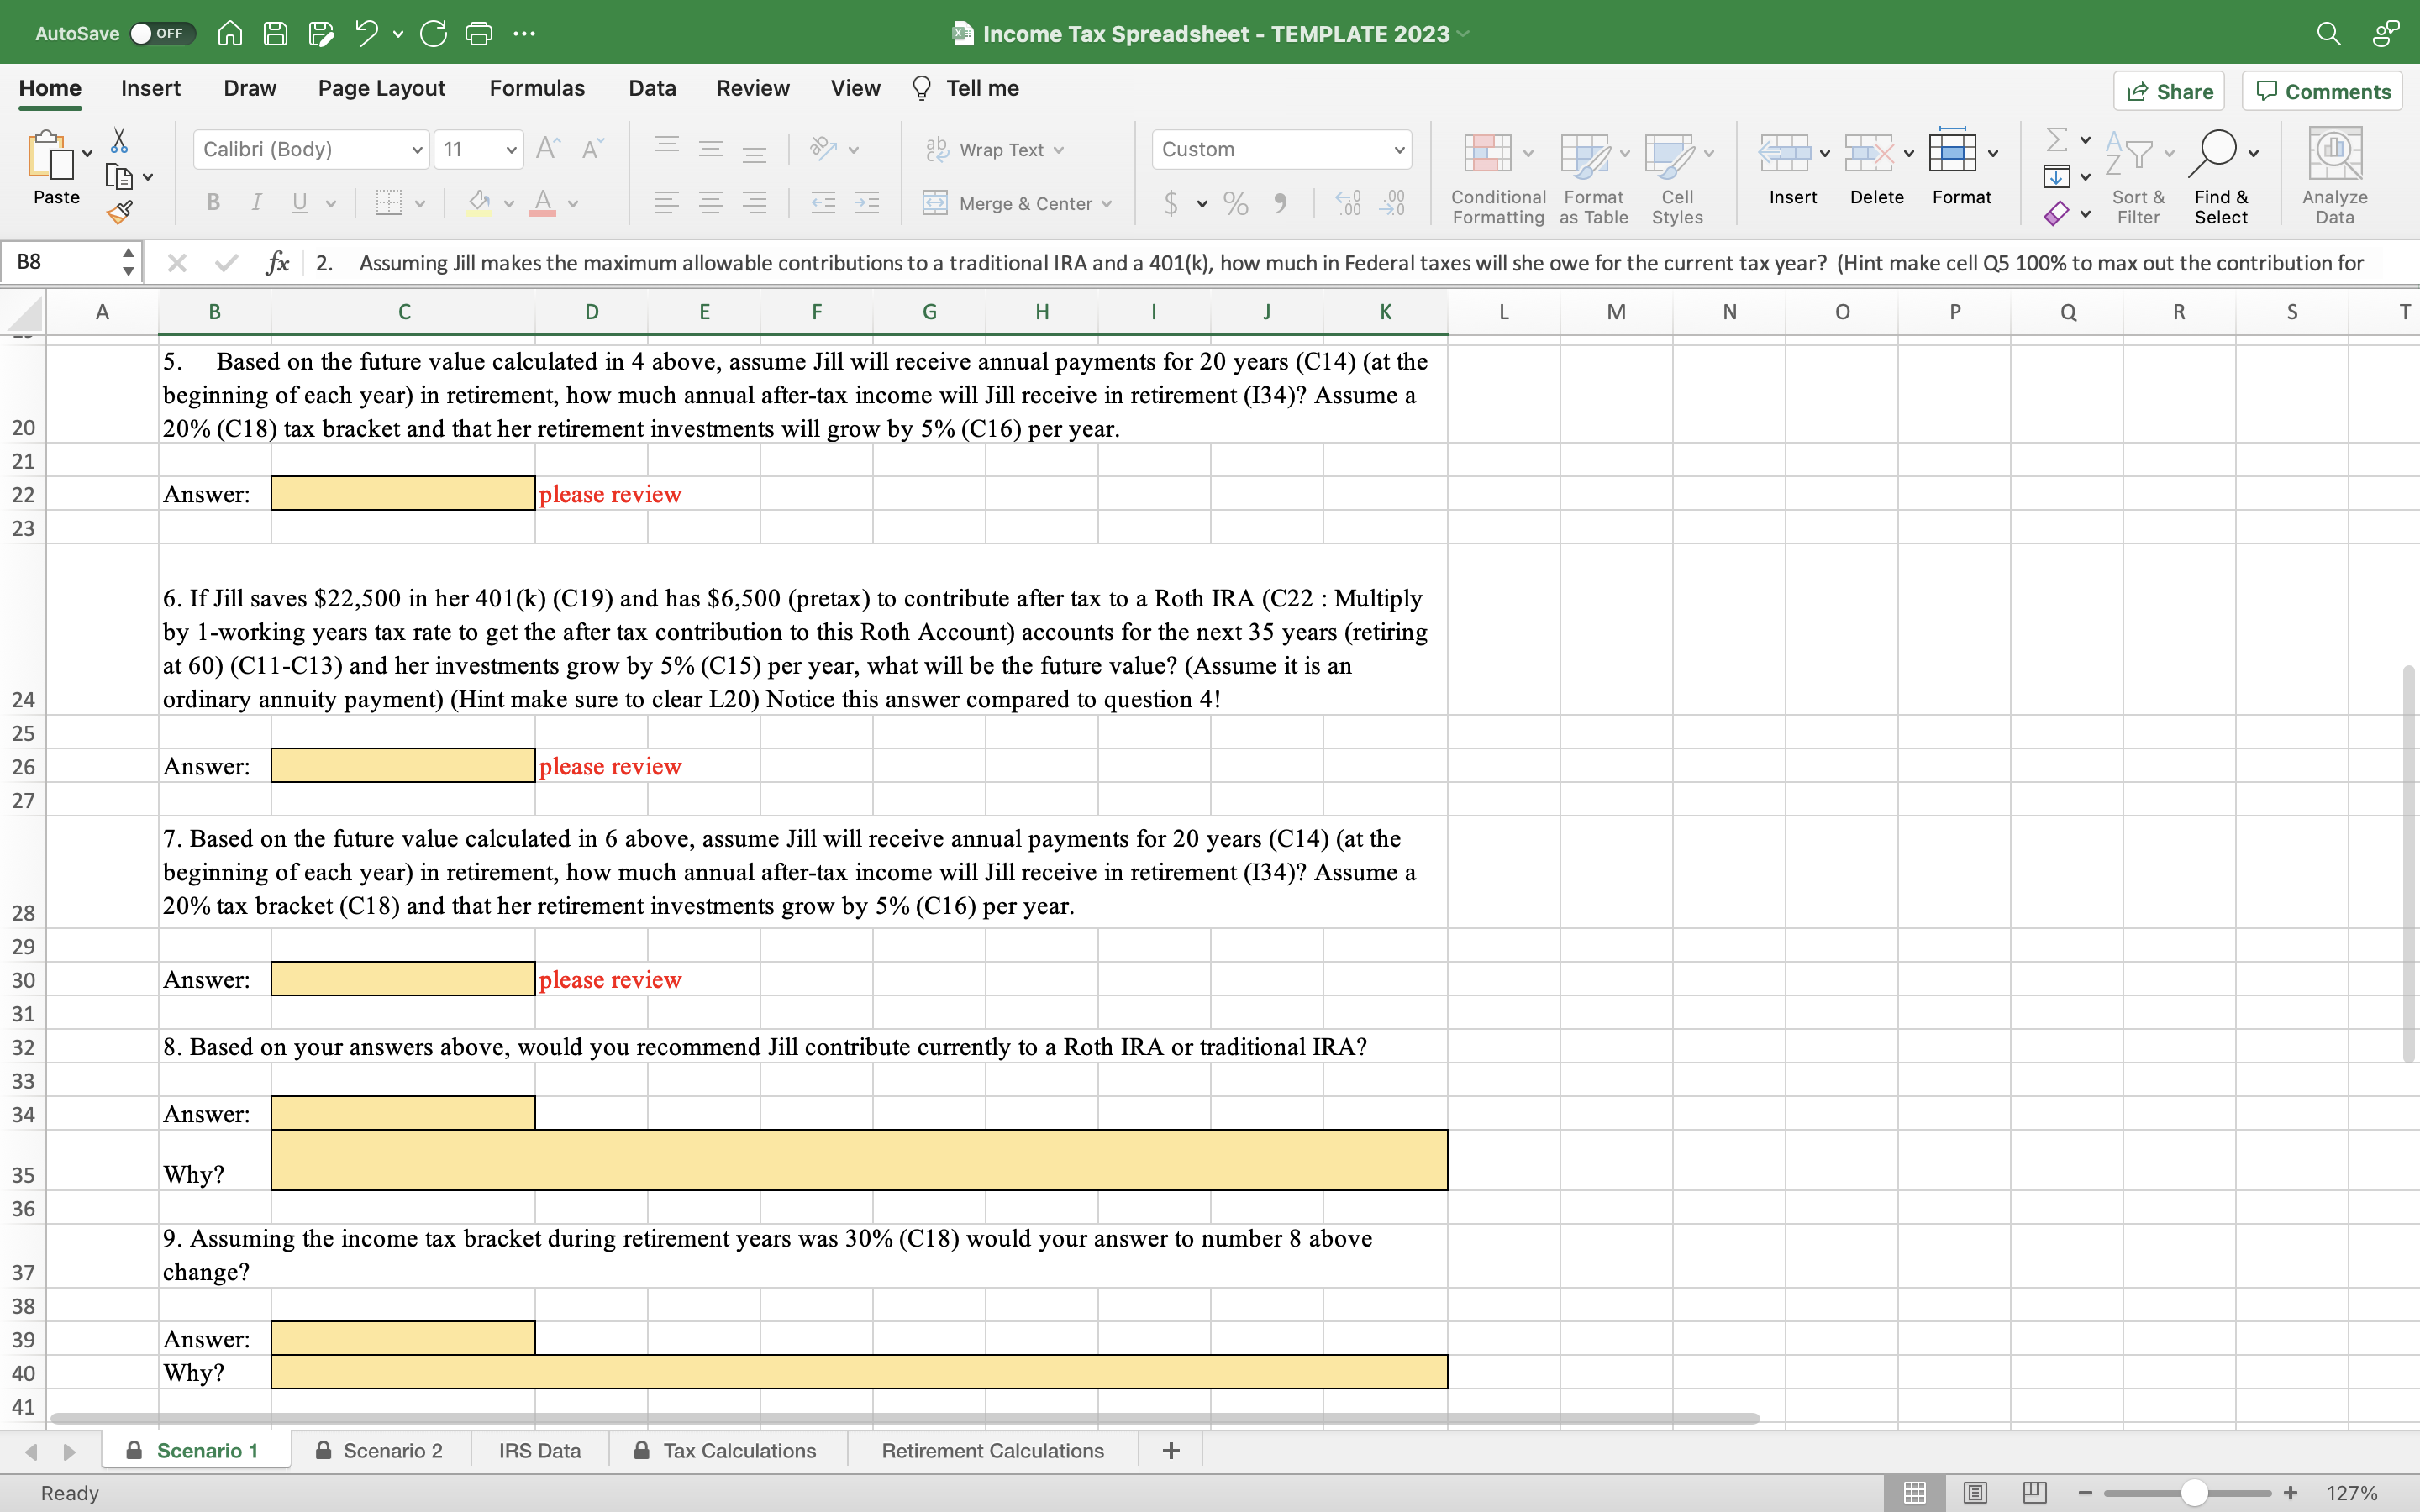Viewport: 2420px width, 1512px height.
Task: Add a new sheet with the plus button
Action: pos(1170,1450)
